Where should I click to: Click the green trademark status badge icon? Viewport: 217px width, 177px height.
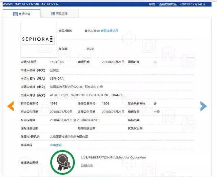[x=62, y=161]
